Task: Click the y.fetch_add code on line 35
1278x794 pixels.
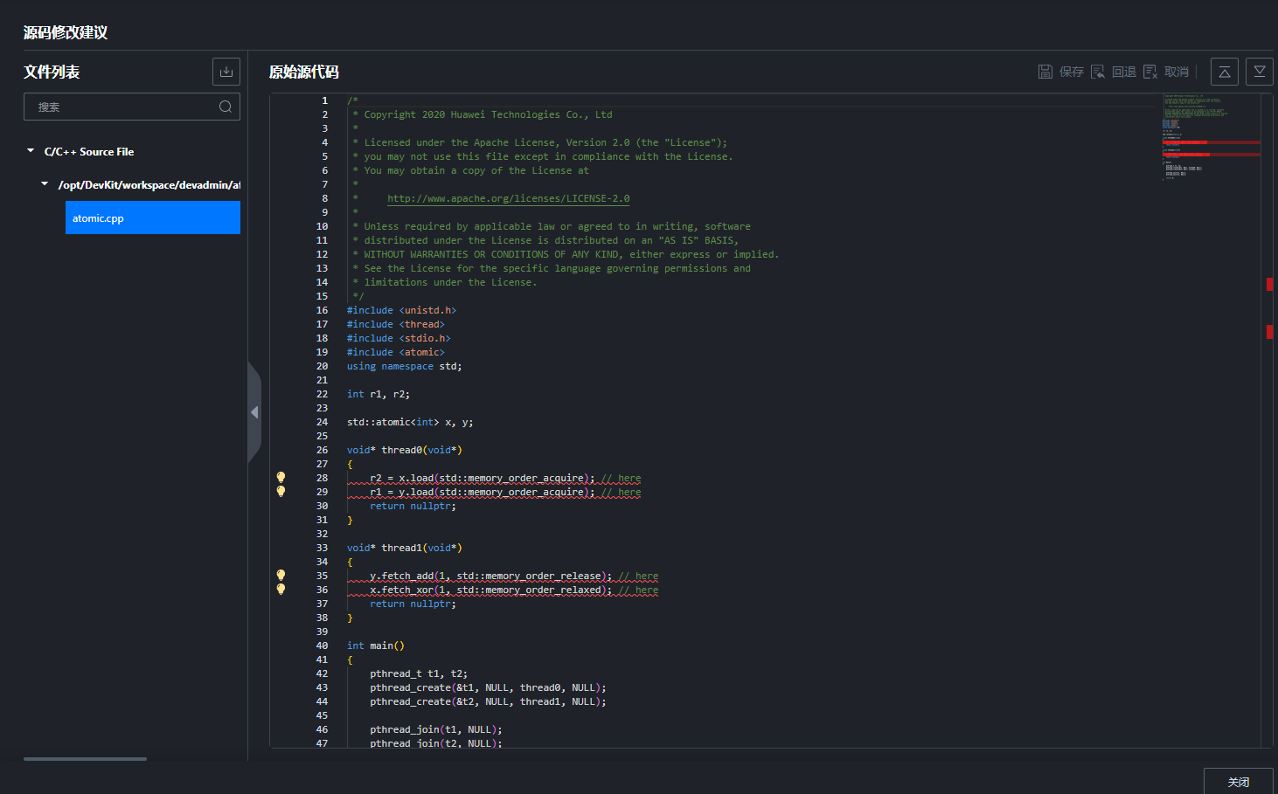Action: click(490, 576)
